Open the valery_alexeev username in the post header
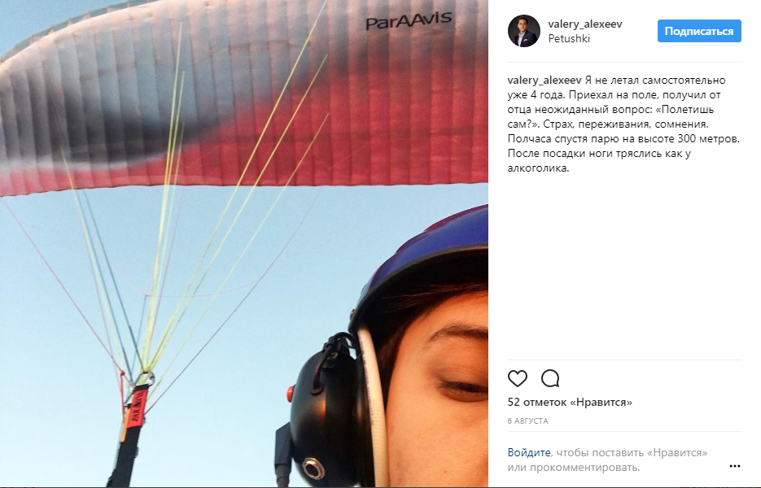761x488 pixels. click(585, 24)
